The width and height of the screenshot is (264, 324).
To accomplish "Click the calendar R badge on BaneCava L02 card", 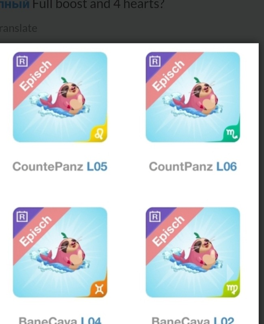I will [155, 216].
